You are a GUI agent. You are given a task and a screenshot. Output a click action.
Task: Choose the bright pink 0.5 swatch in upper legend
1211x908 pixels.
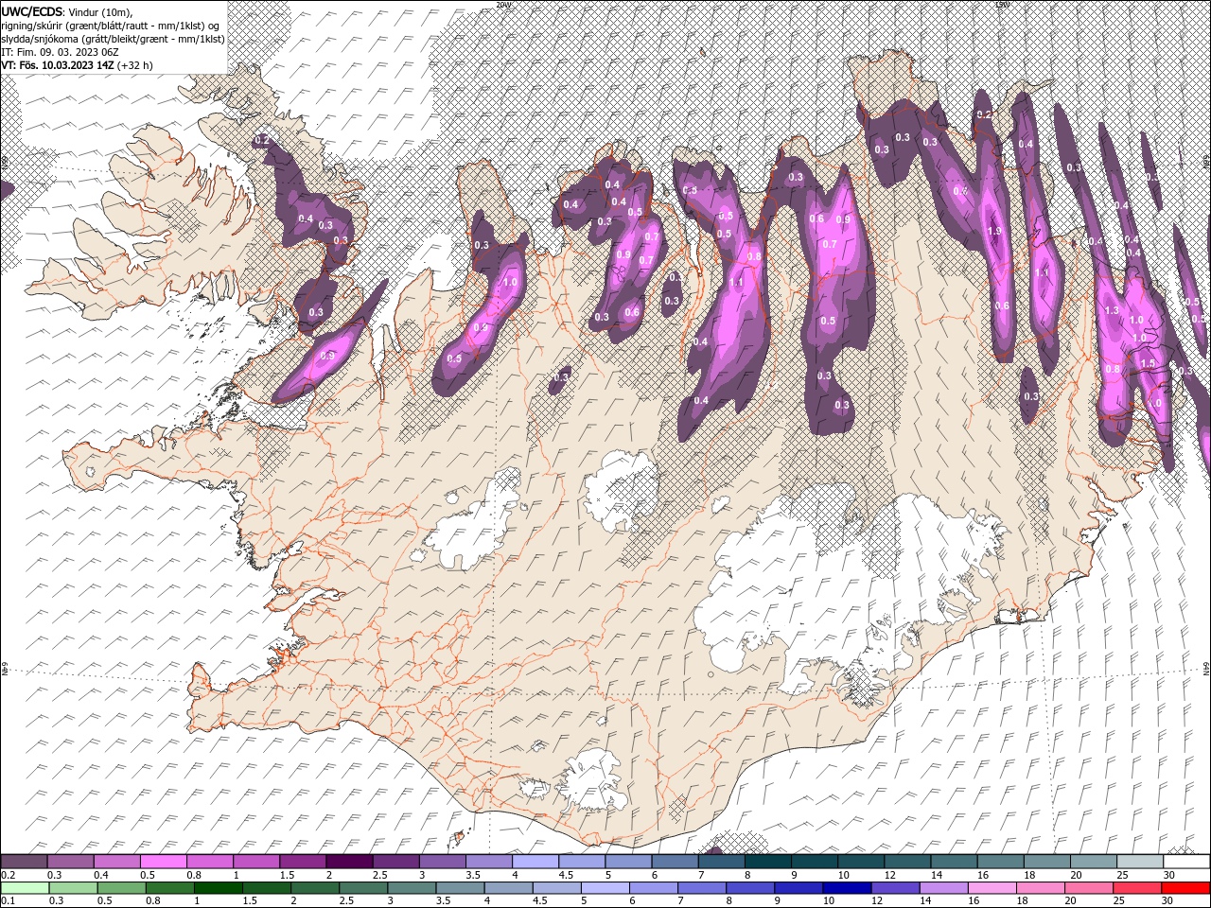point(163,862)
